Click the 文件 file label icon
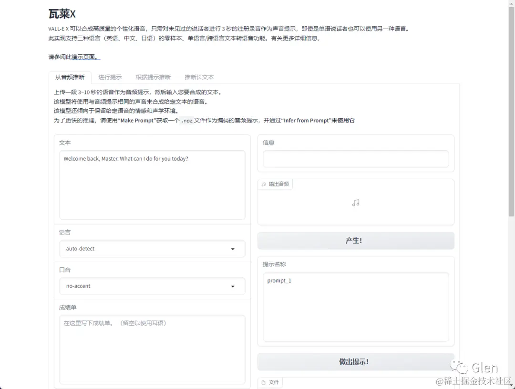Viewport: 515px width, 389px height. tap(263, 382)
